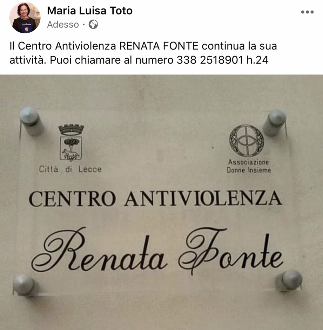Open the post options three-dot menu

pos(307,12)
